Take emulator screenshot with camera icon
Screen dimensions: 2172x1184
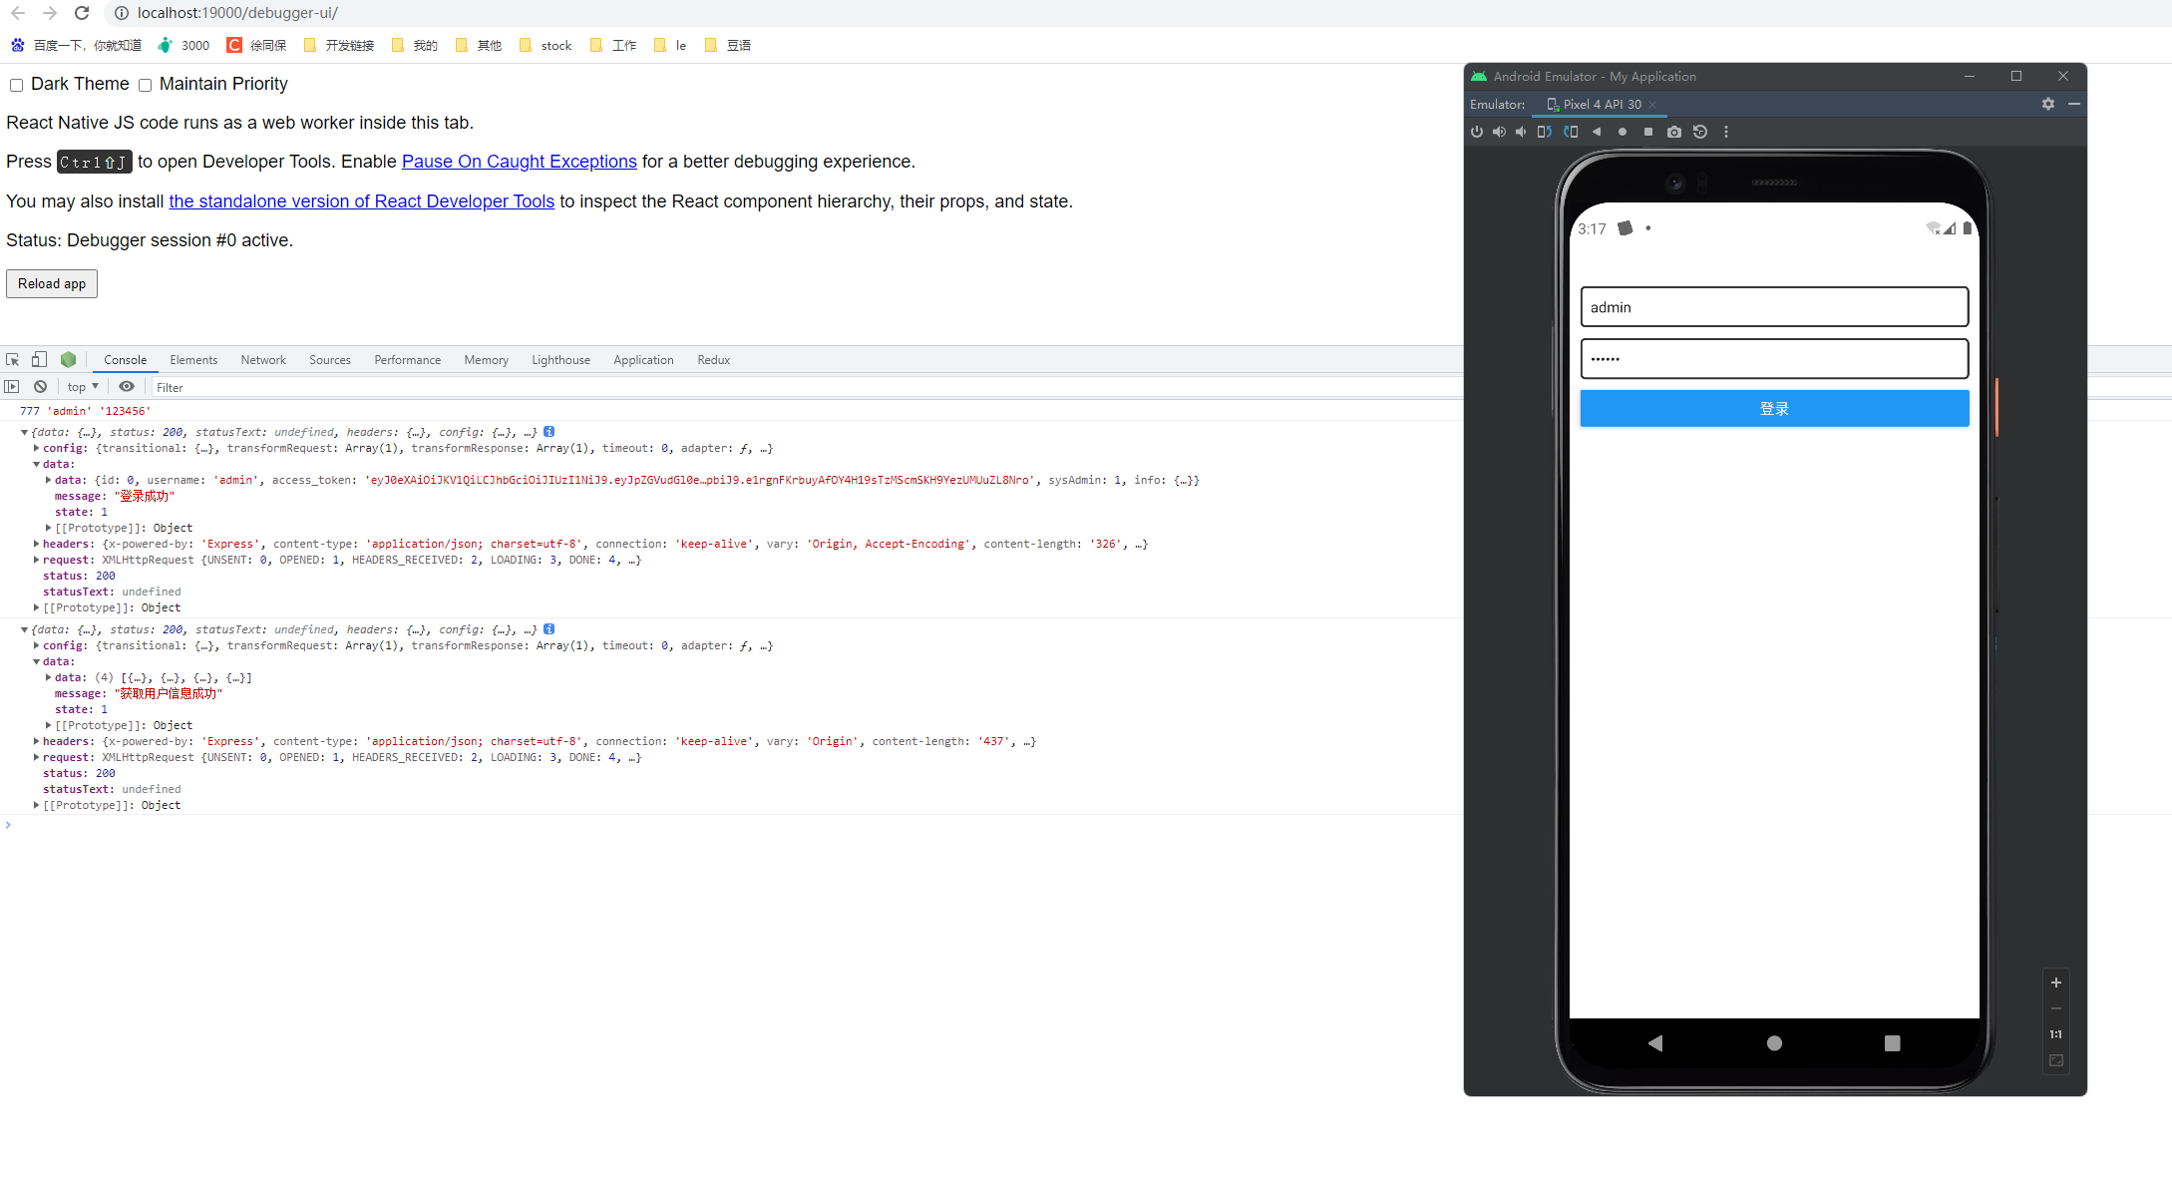[x=1674, y=132]
